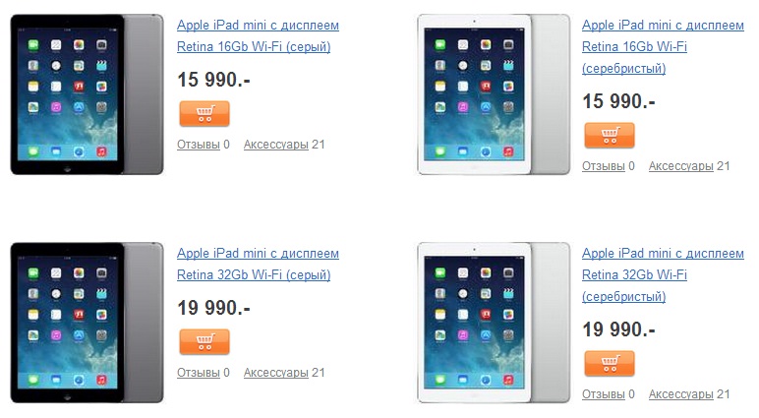
Task: Open Аксессуары for gray 16Gb iPad mini
Action: [x=276, y=145]
